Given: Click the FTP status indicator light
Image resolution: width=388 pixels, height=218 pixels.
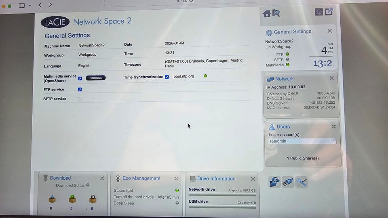Looking at the screenshot, I should [287, 54].
